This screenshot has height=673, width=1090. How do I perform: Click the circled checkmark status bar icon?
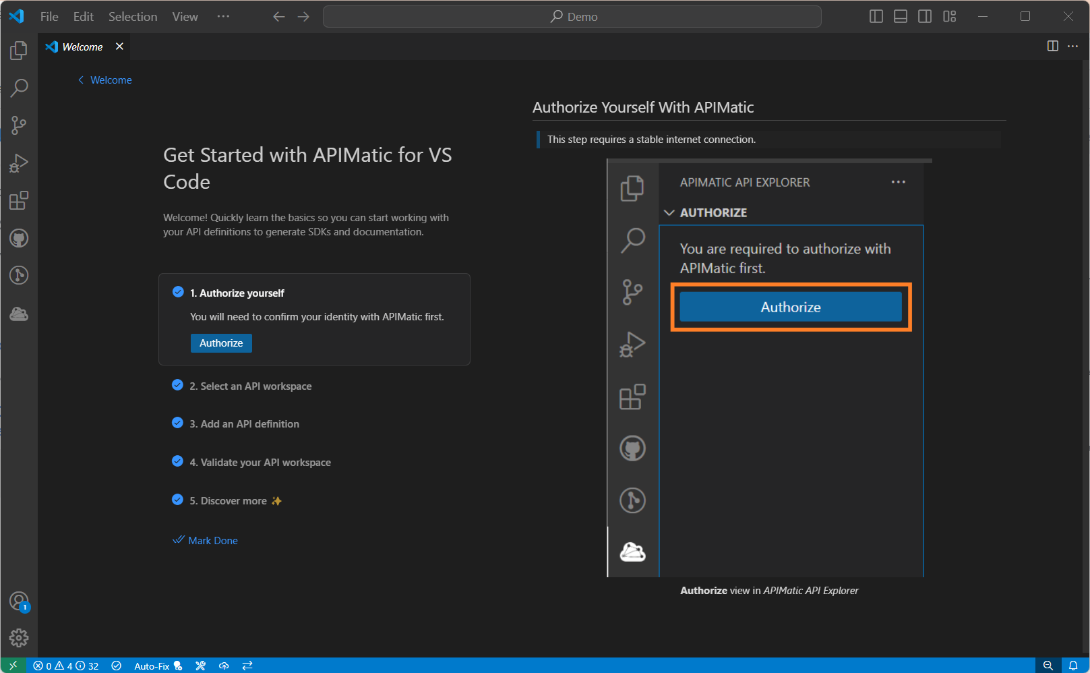click(116, 666)
